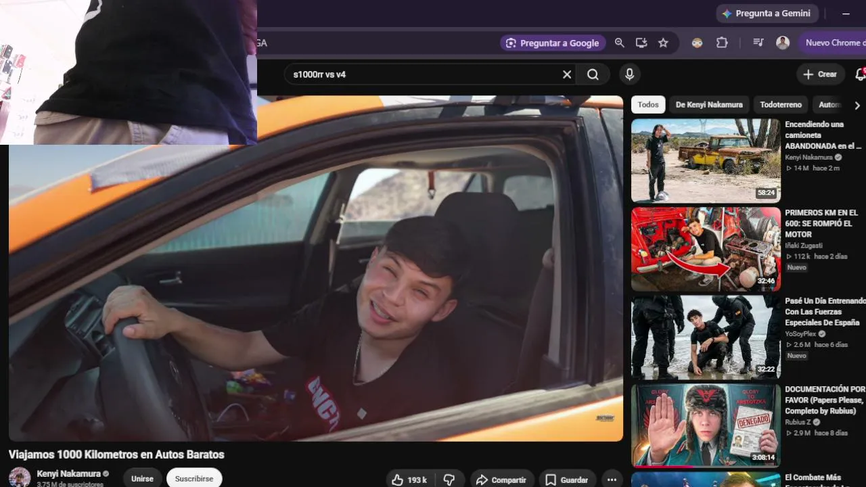The height and width of the screenshot is (487, 866).
Task: Click the install app icon in address bar
Action: coord(641,43)
